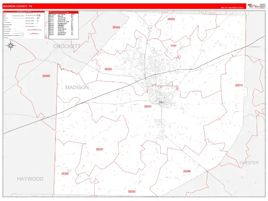Click the MERCER row in ZIP index
Image resolution: width=268 pixels, height=201 pixels.
(x=62, y=35)
